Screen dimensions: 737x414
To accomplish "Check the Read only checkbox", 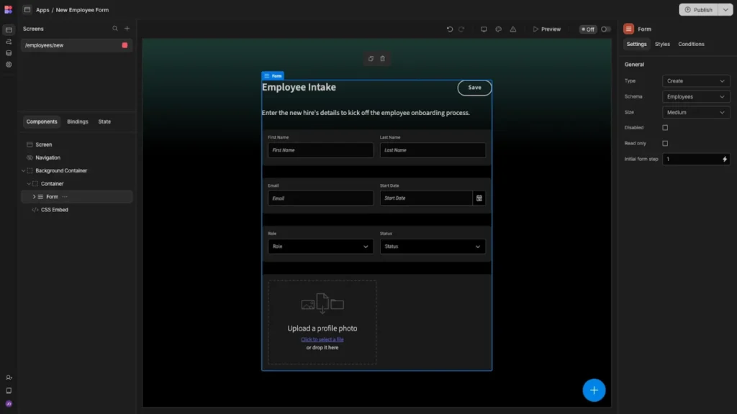I will [x=665, y=143].
